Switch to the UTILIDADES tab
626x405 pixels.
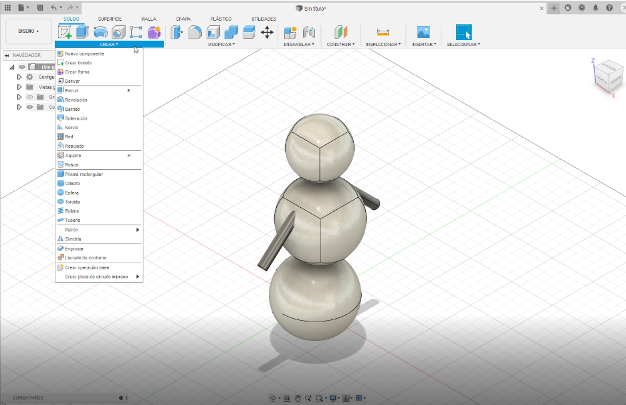(x=264, y=19)
